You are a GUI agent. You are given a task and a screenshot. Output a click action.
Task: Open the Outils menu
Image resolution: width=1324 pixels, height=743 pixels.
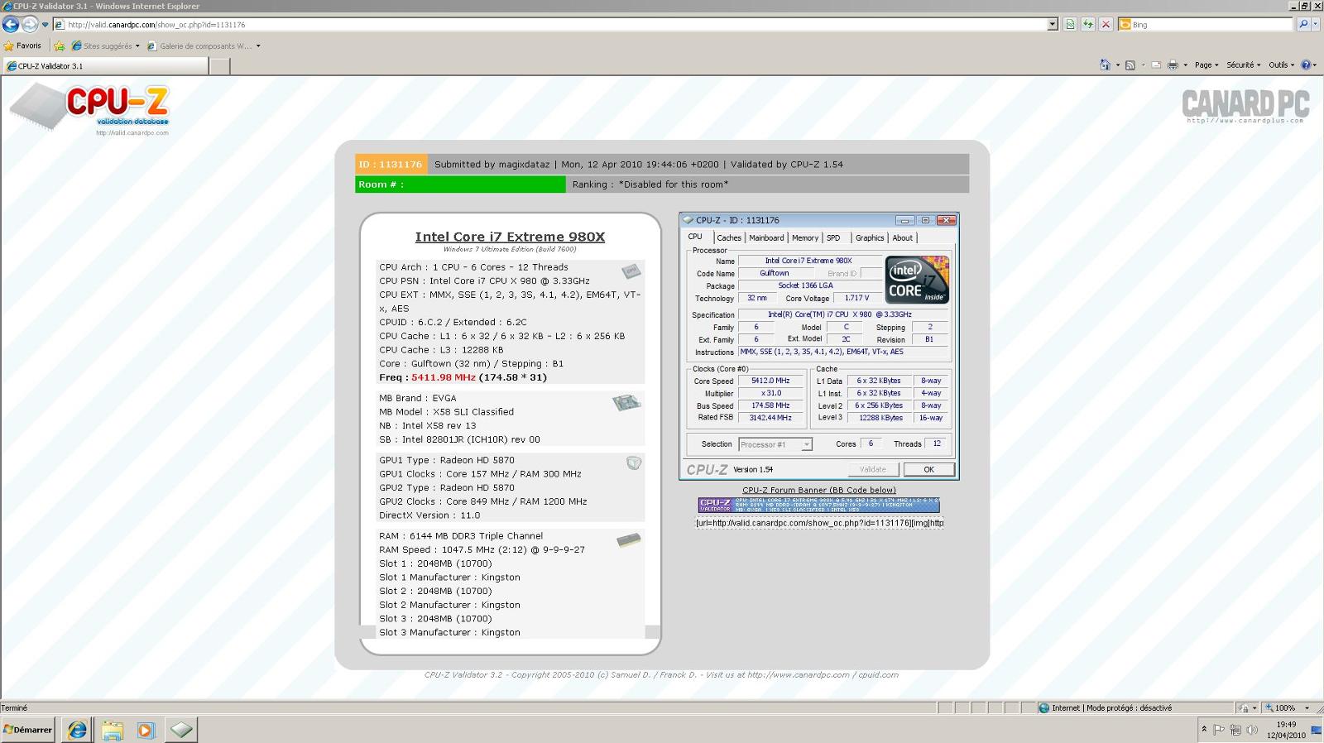1282,65
